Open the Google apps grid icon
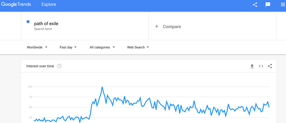 (283, 4)
